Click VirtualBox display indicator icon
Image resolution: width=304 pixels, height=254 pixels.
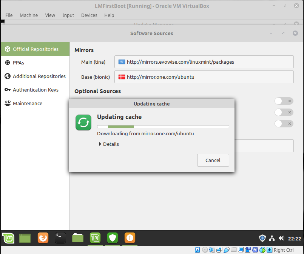(x=241, y=249)
